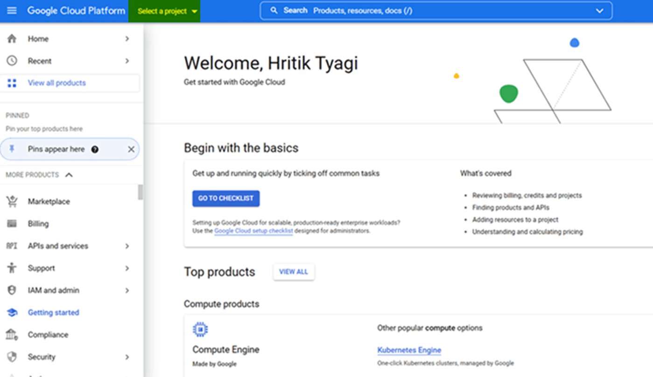Open the Recent menu item
653x377 pixels.
[x=39, y=61]
